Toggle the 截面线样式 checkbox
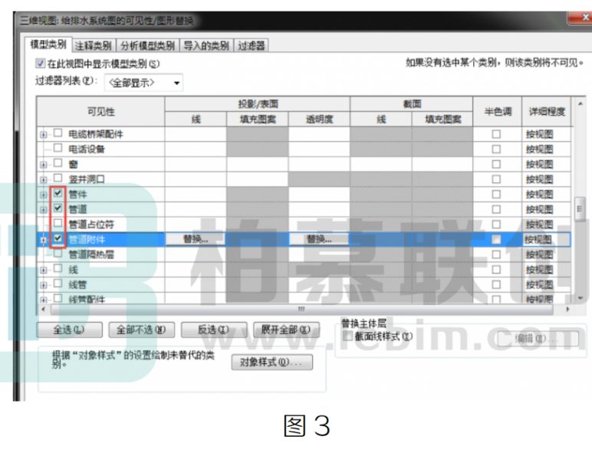The width and height of the screenshot is (592, 449). pyautogui.click(x=347, y=336)
